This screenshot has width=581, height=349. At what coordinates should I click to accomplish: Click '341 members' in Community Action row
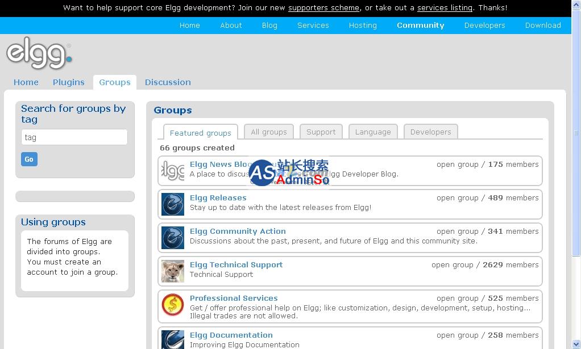(x=513, y=231)
